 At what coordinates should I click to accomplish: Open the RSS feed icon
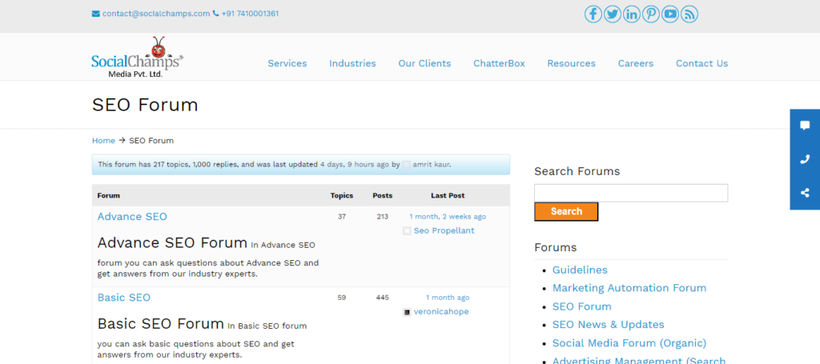[689, 14]
